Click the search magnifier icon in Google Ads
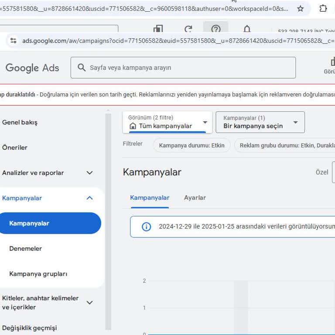335x335 pixels. pos(82,67)
